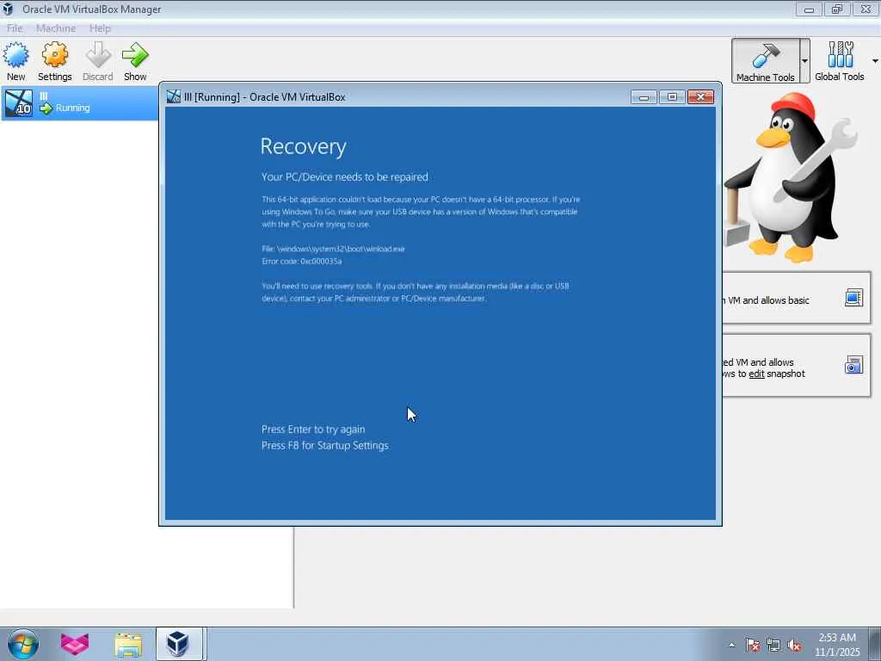Select the running VM named III in the list

(x=80, y=103)
